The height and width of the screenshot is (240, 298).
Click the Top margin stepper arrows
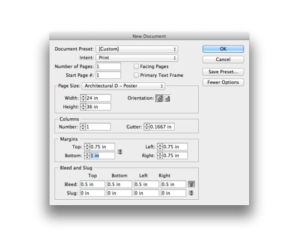(x=87, y=147)
